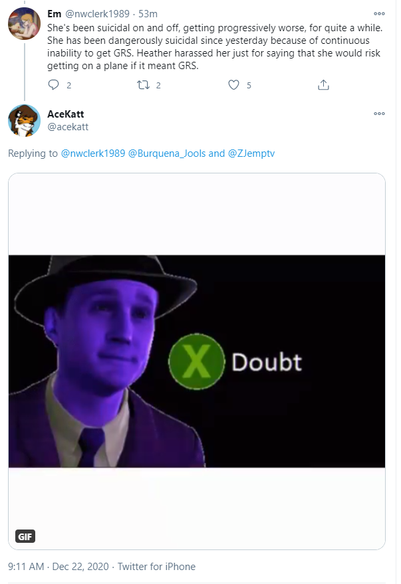Click the Twitter for iPhone source link
401x584 pixels.
[x=156, y=567]
